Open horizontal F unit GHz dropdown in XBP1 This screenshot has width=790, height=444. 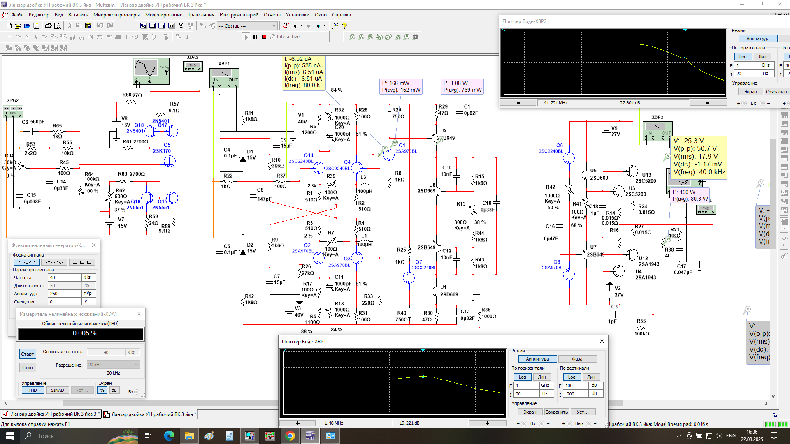coord(547,386)
